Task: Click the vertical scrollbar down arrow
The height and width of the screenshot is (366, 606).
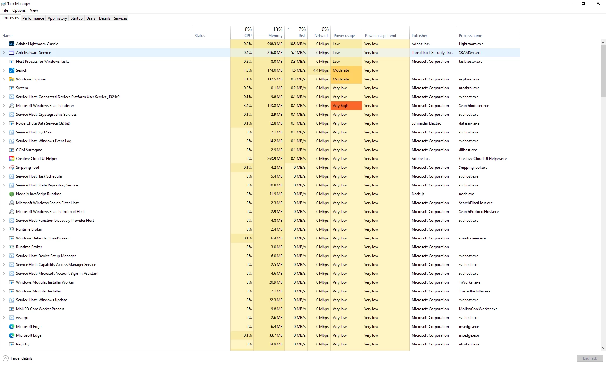Action: (603, 348)
